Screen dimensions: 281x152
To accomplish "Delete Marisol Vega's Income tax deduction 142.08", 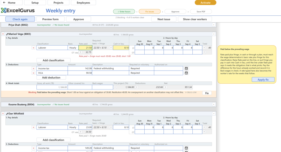I will 33,69.
